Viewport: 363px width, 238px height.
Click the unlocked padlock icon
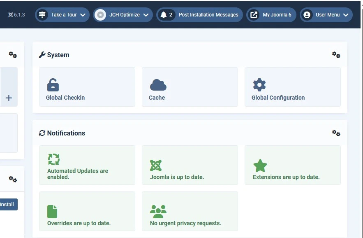[x=53, y=85]
